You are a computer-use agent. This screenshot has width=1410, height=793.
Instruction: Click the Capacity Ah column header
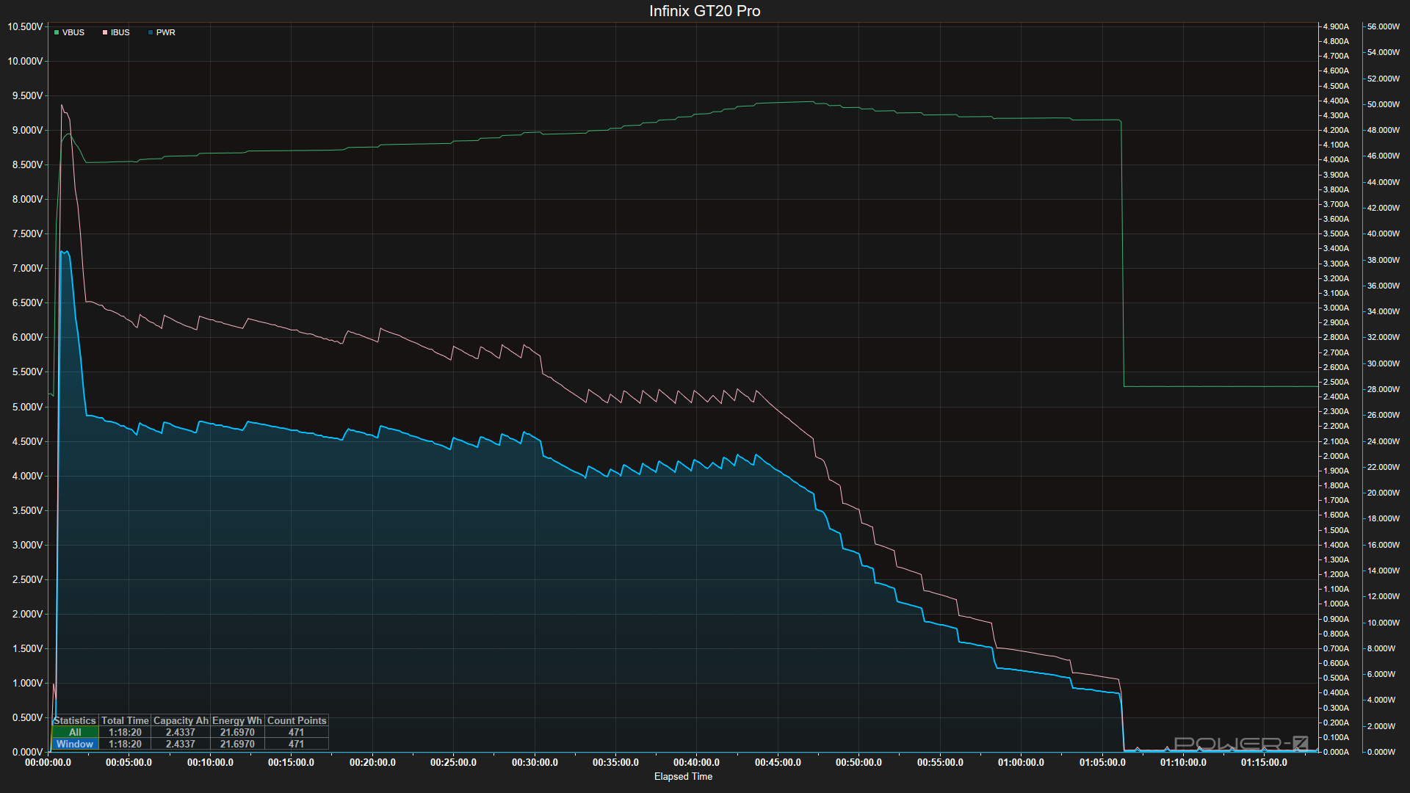(181, 720)
